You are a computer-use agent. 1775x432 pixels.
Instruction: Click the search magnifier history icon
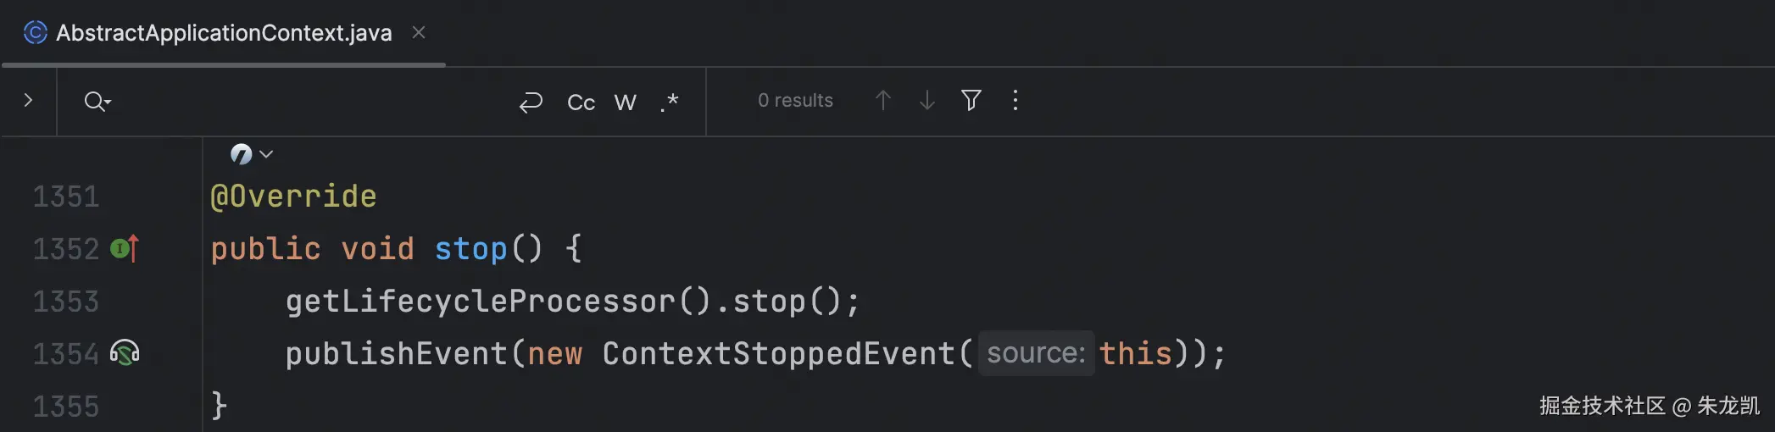tap(97, 102)
